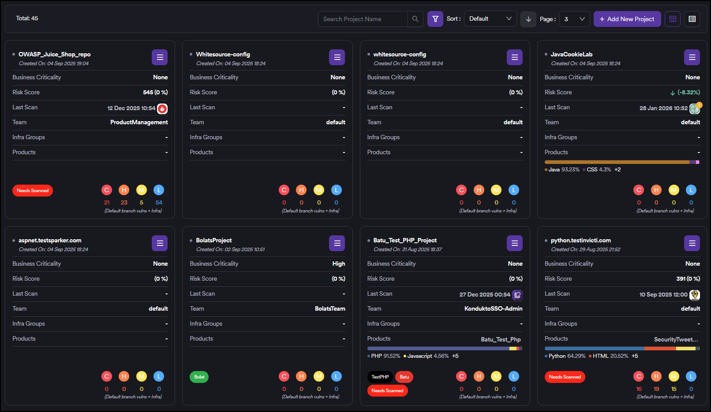Click JavaCookieLab language distribution bar
Image resolution: width=711 pixels, height=412 pixels.
coord(622,162)
